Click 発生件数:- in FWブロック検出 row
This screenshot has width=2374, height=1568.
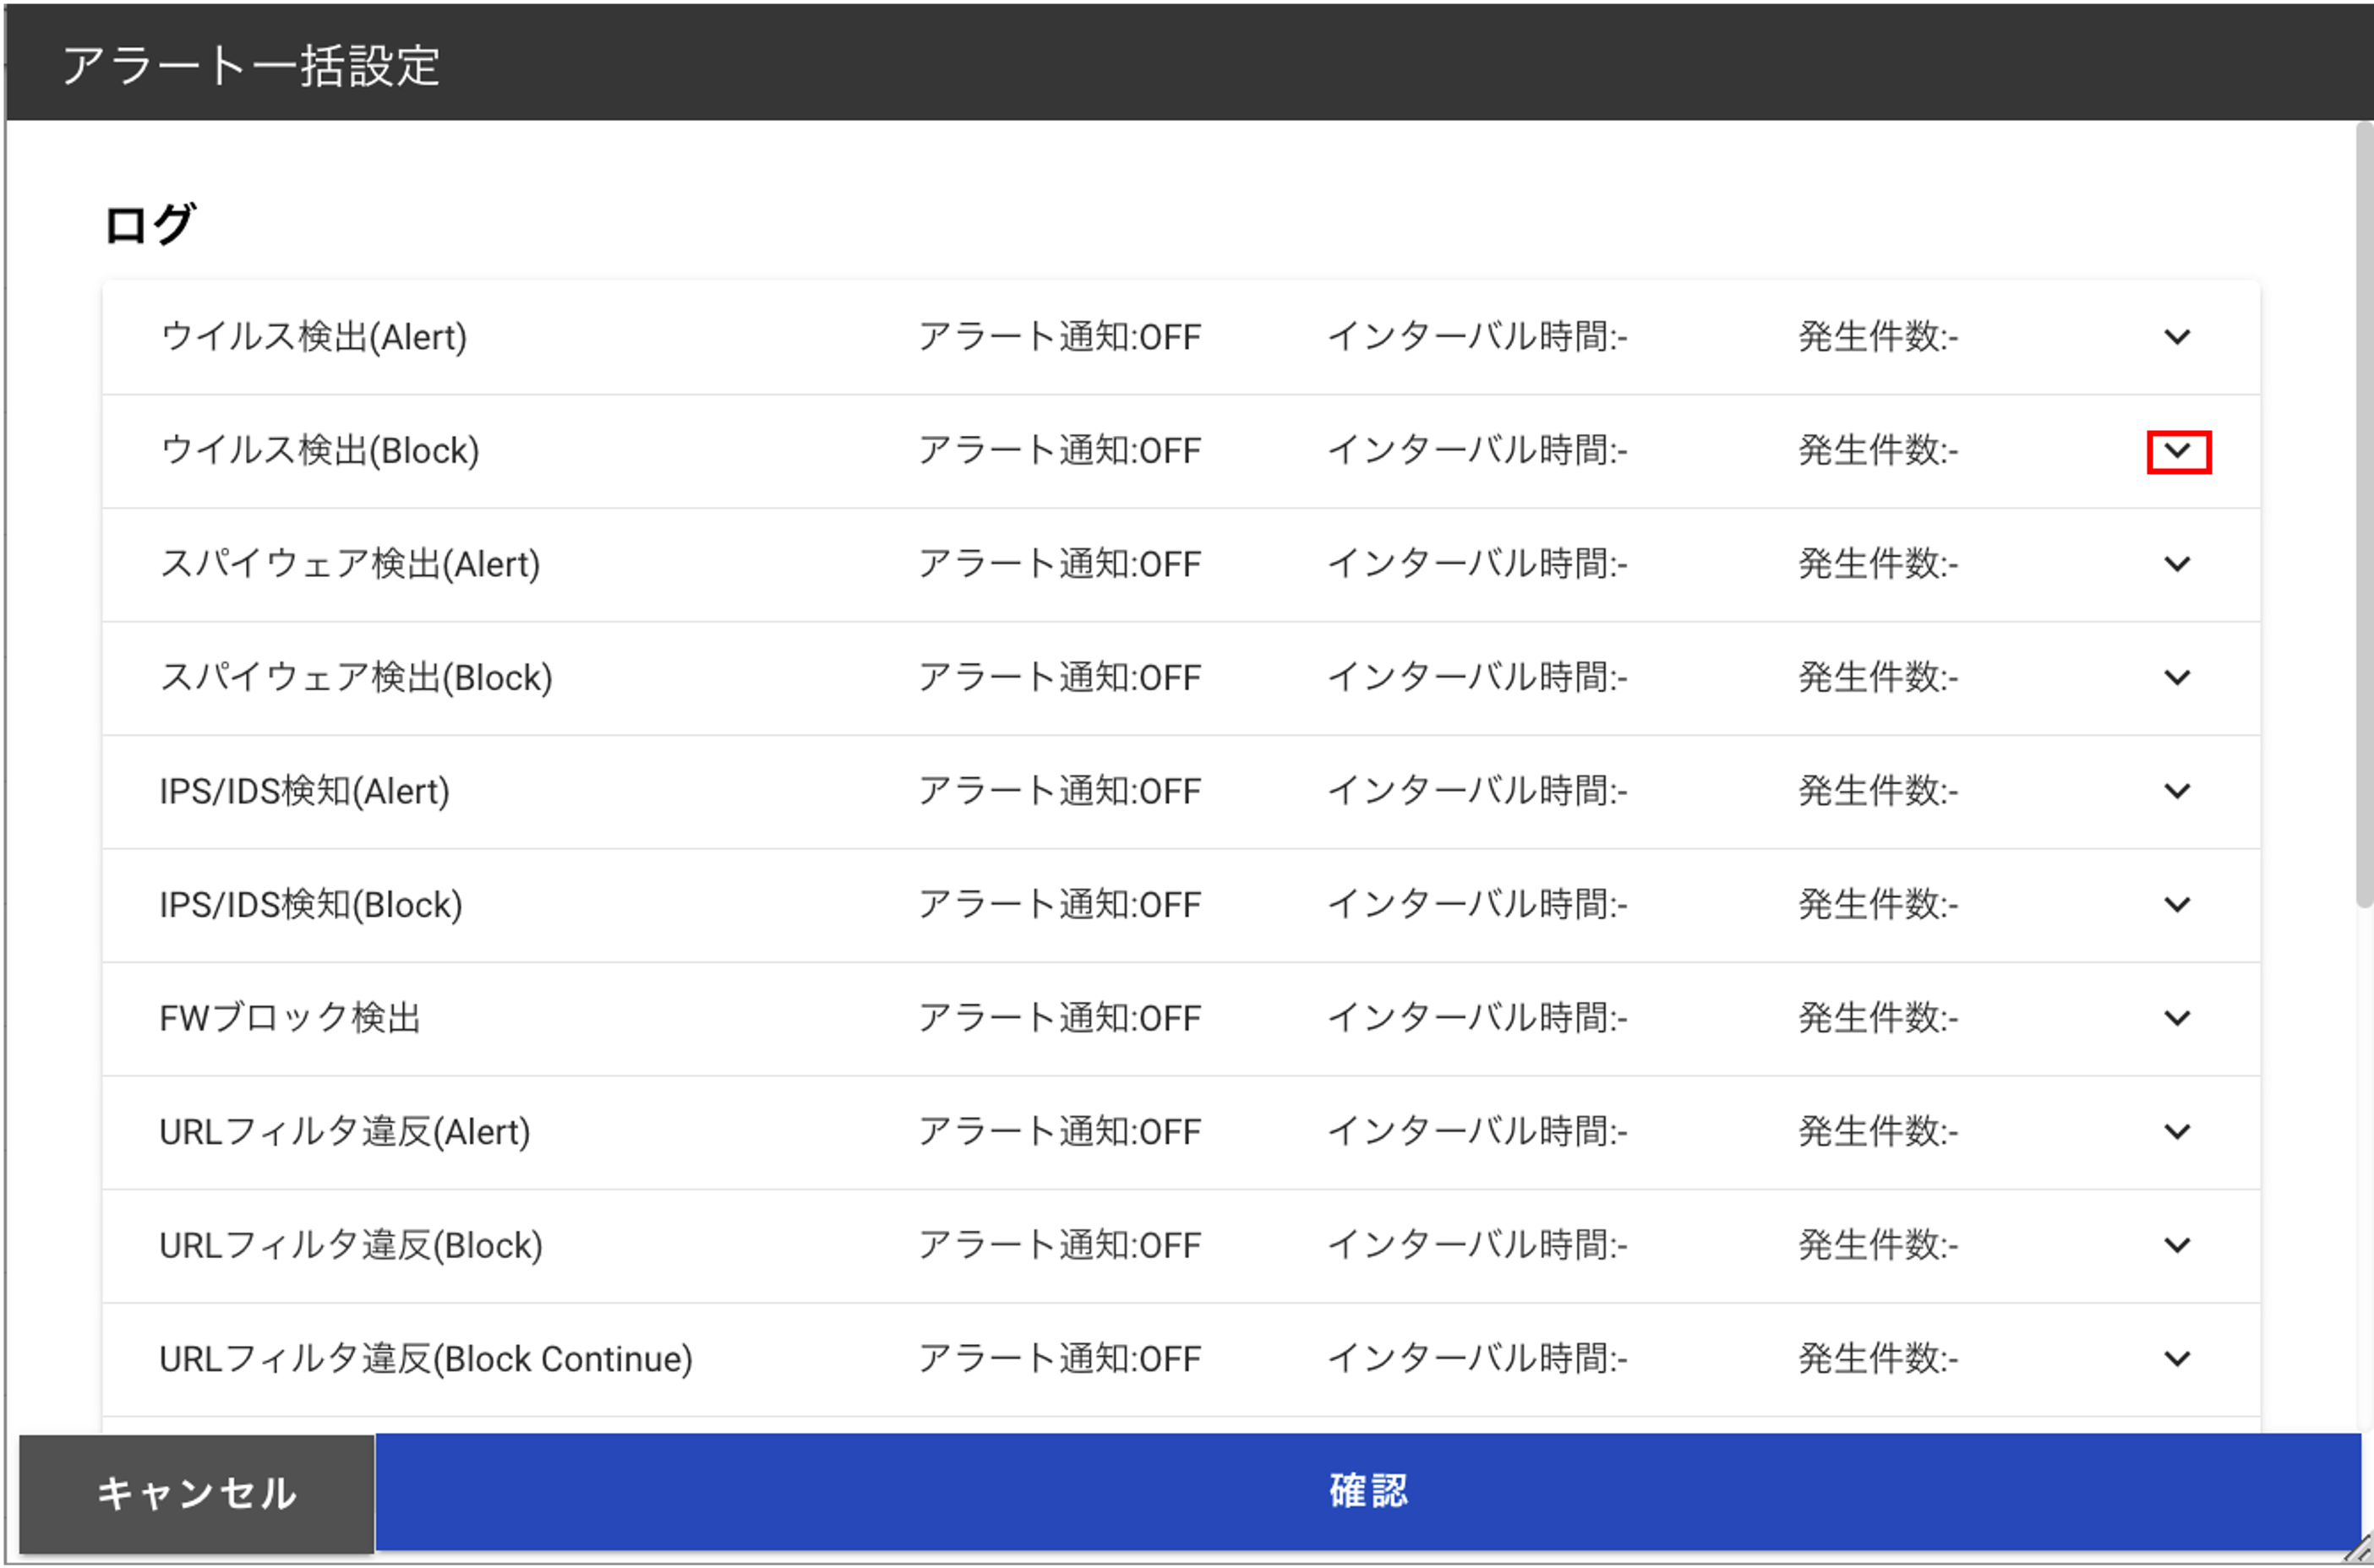[1878, 1018]
